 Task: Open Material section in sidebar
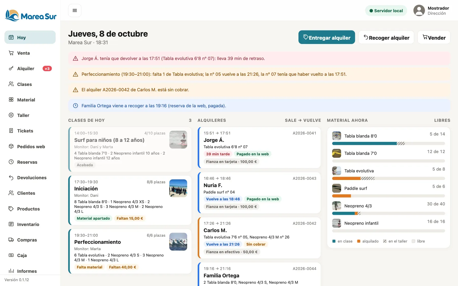pyautogui.click(x=30, y=100)
